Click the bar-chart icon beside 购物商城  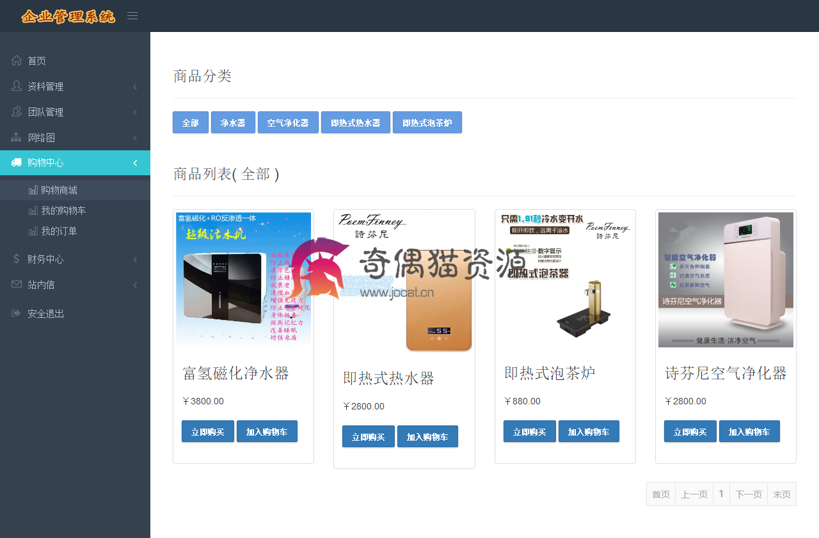tap(33, 191)
